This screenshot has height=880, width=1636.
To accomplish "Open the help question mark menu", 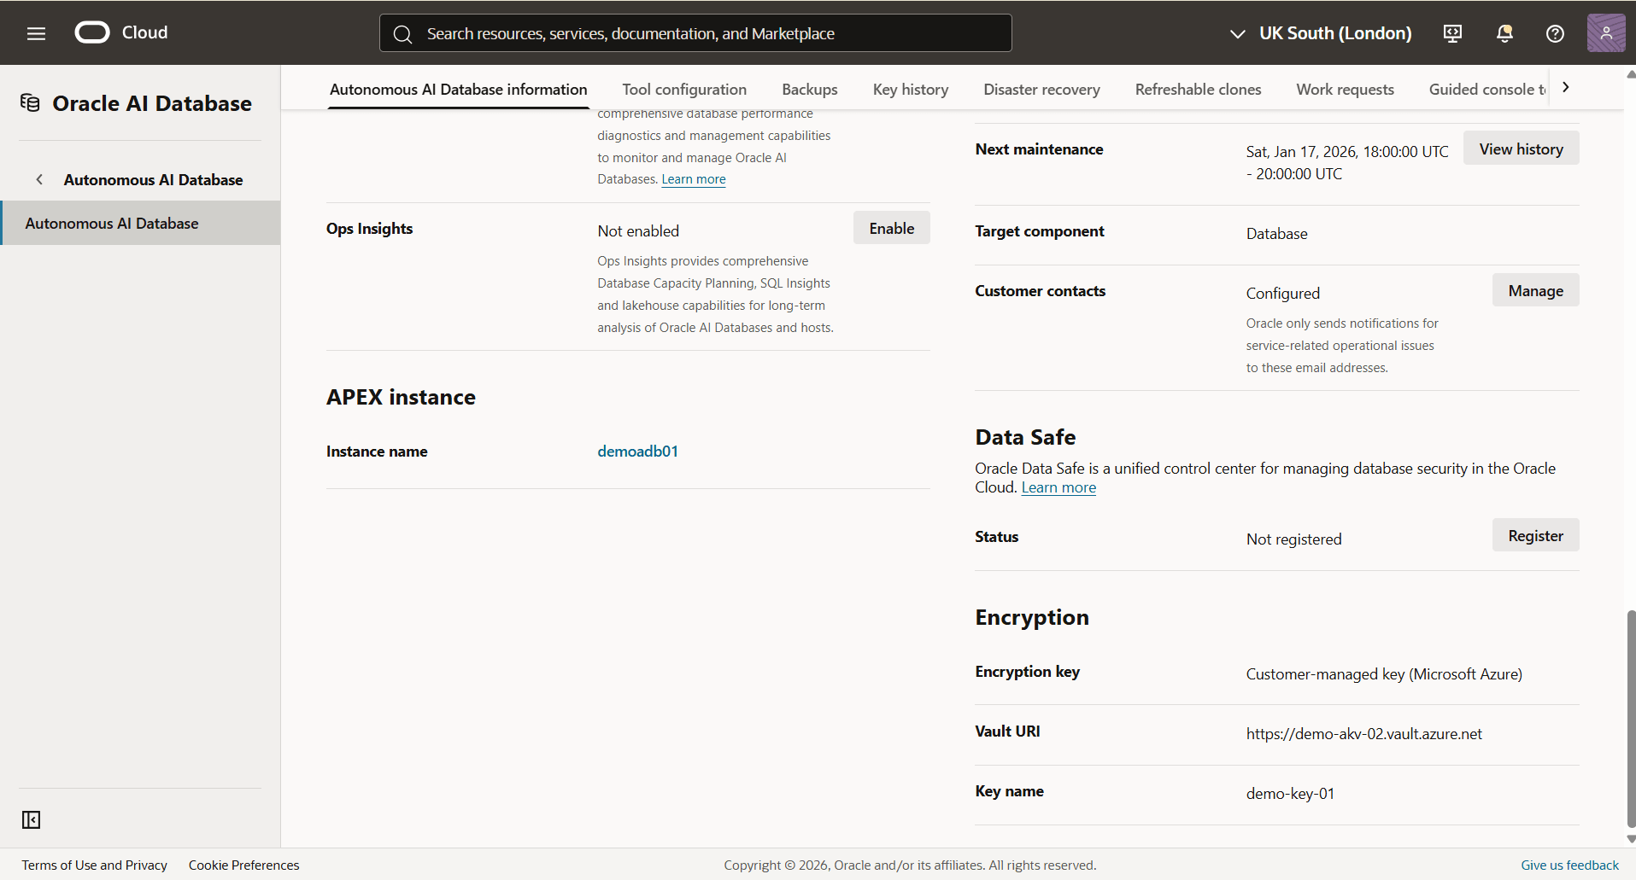I will pyautogui.click(x=1555, y=33).
